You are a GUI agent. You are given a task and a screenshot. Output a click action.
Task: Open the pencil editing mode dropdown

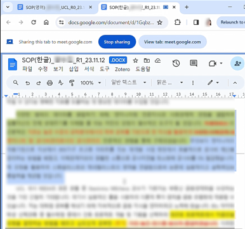point(213,82)
